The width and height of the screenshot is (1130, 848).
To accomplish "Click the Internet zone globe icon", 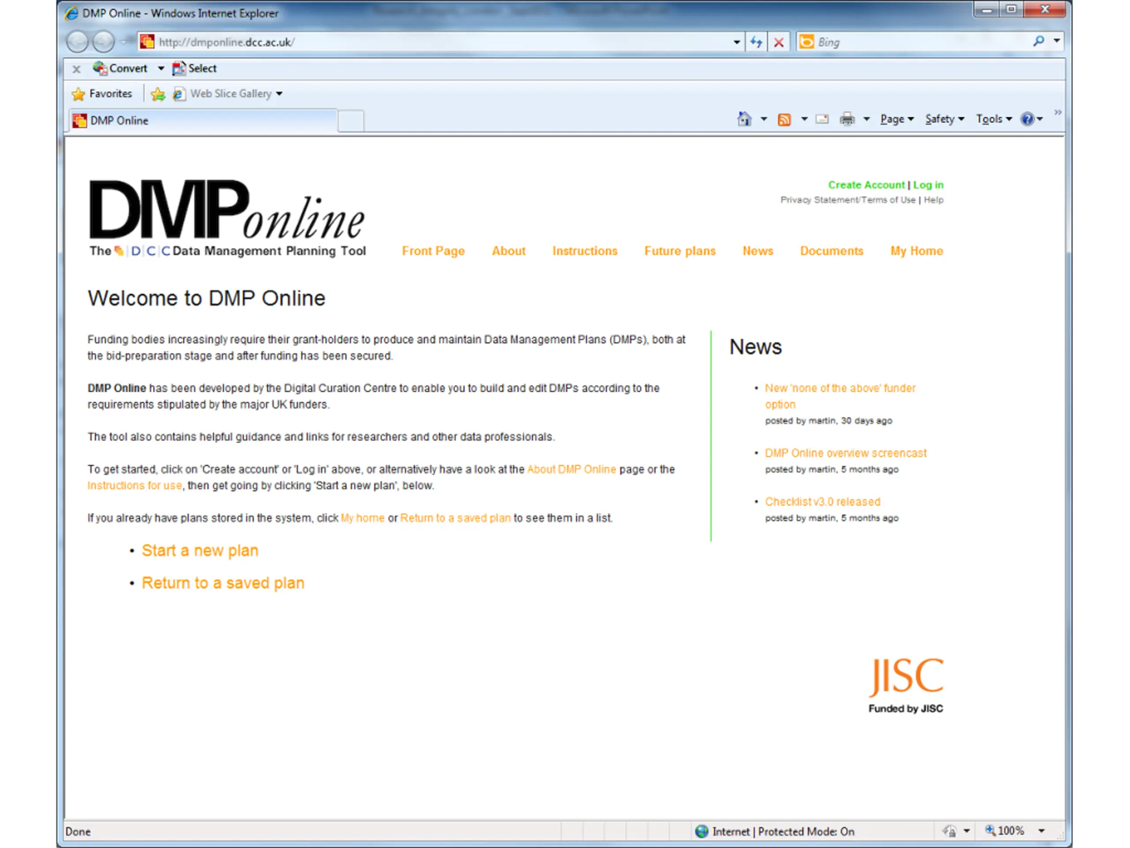I will pyautogui.click(x=702, y=831).
